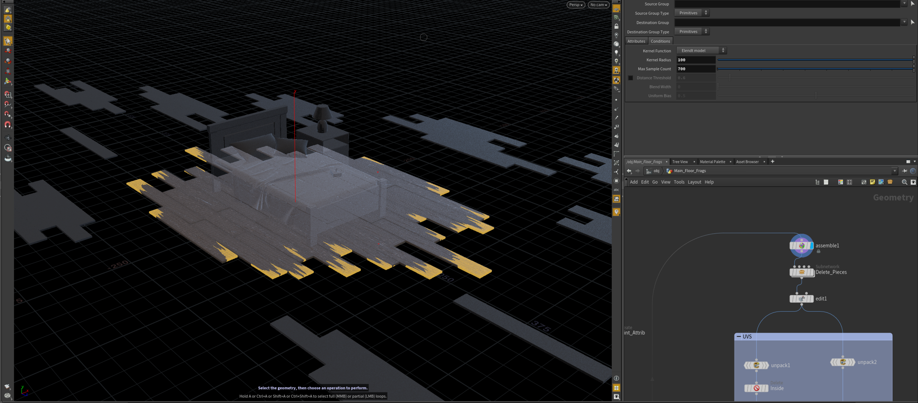Open the network editor Edit menu
This screenshot has height=403, width=918.
pos(645,182)
